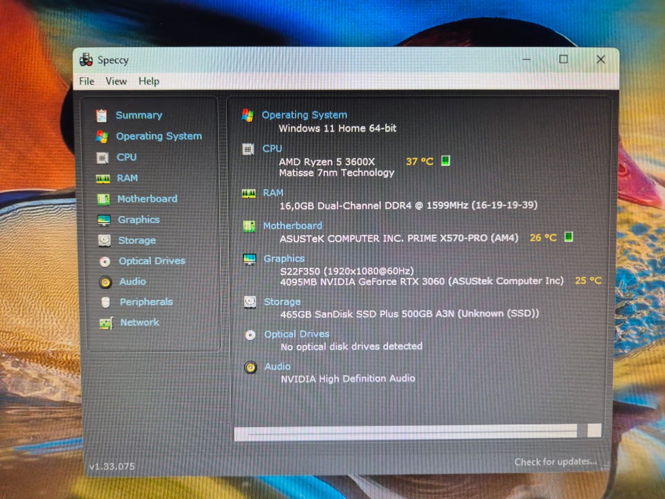Click the Graphics monitor icon in sidebar

[x=103, y=220]
